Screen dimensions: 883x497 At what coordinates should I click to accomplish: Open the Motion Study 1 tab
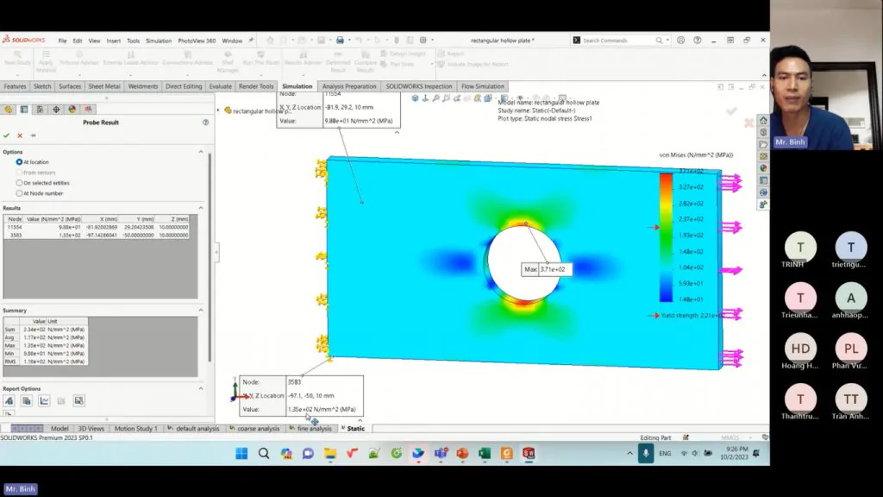tap(135, 428)
